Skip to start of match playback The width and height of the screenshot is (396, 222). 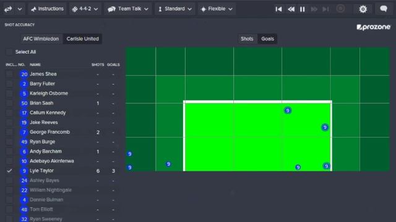coord(278,9)
